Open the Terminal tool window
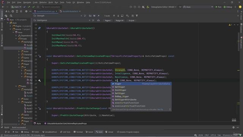This screenshot has height=137, width=243. (78, 132)
